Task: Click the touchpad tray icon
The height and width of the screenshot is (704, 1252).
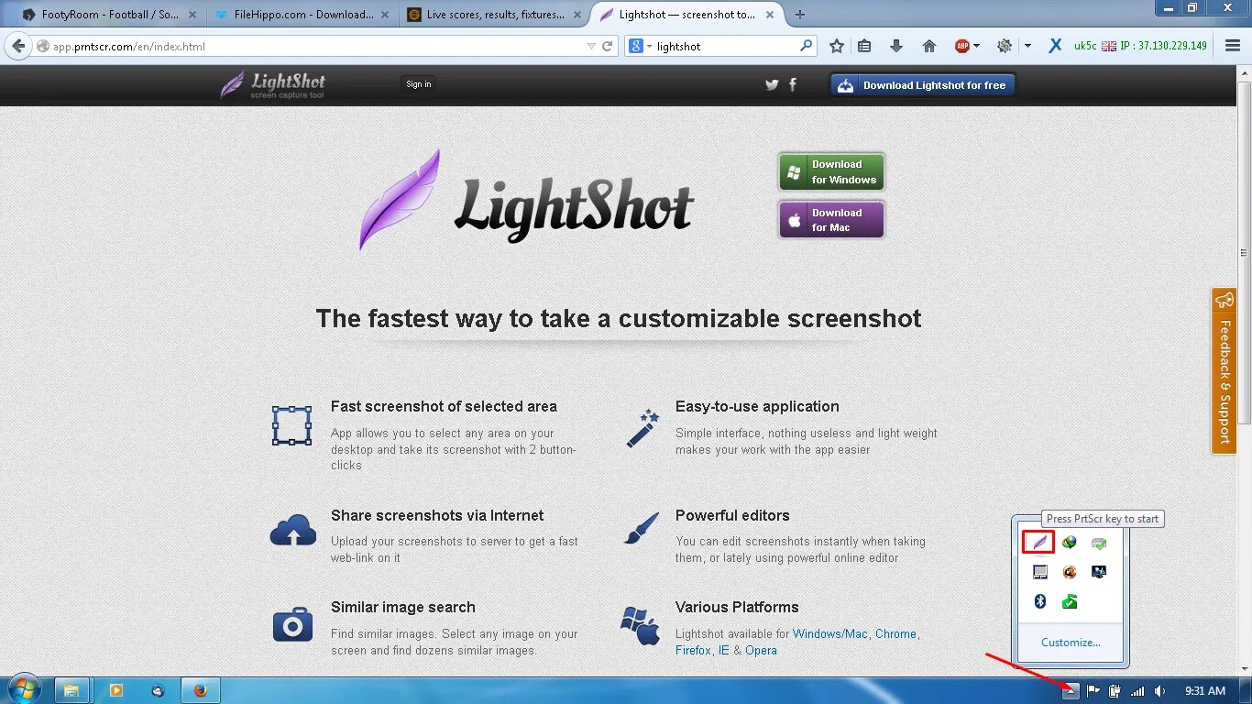Action: click(x=1039, y=572)
